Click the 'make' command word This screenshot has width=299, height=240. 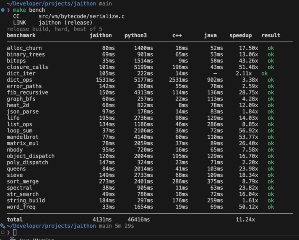coord(19,10)
